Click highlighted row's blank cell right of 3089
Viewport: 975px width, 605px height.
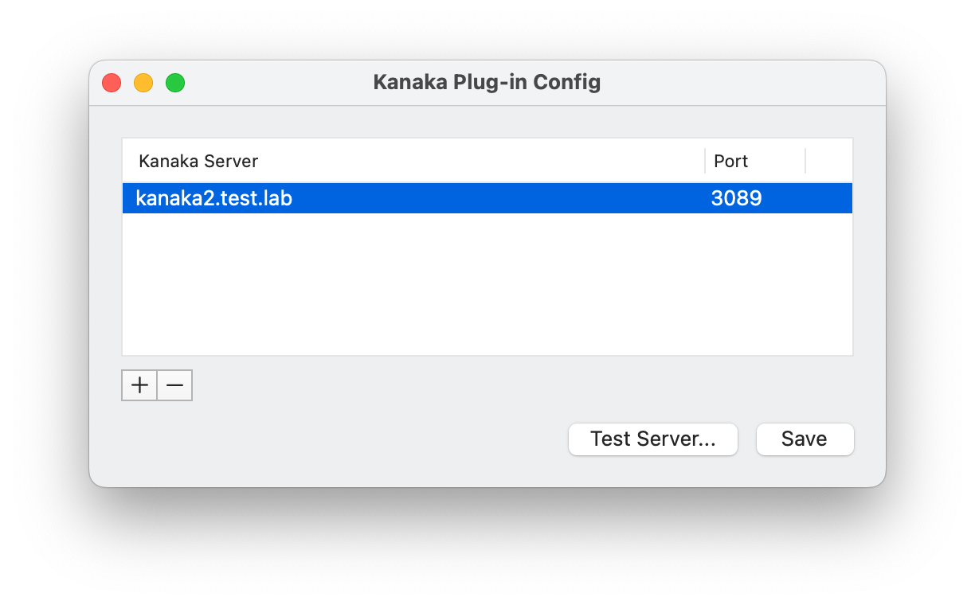[x=828, y=198]
